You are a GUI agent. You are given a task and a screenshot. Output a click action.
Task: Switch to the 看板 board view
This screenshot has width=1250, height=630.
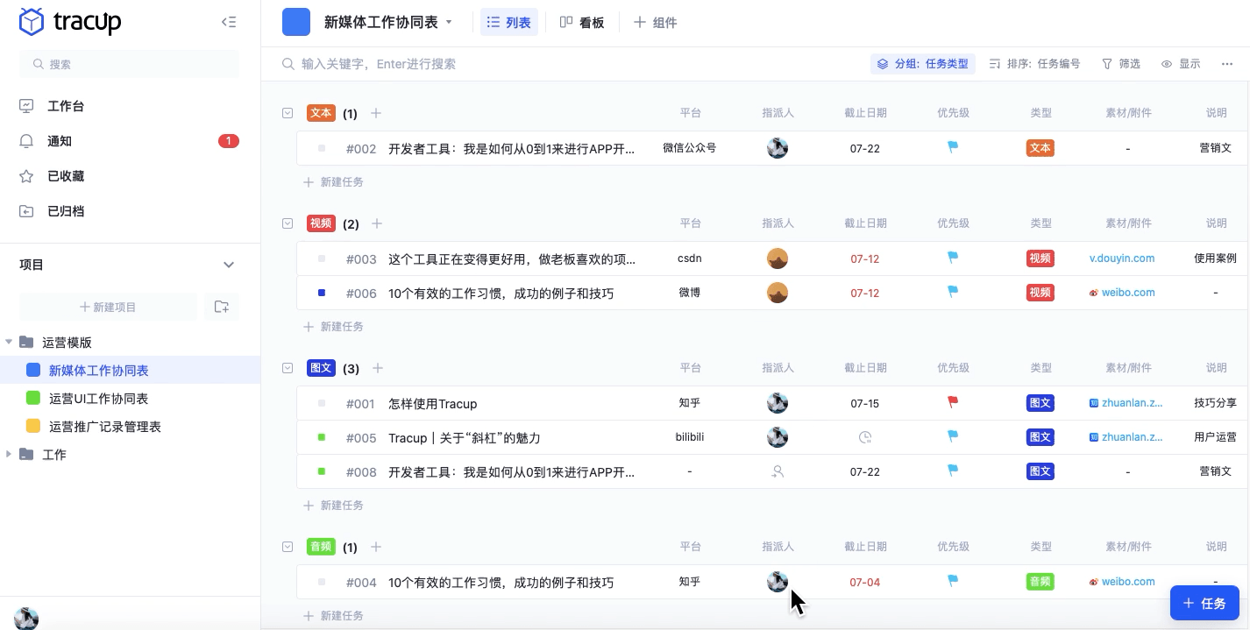(583, 22)
